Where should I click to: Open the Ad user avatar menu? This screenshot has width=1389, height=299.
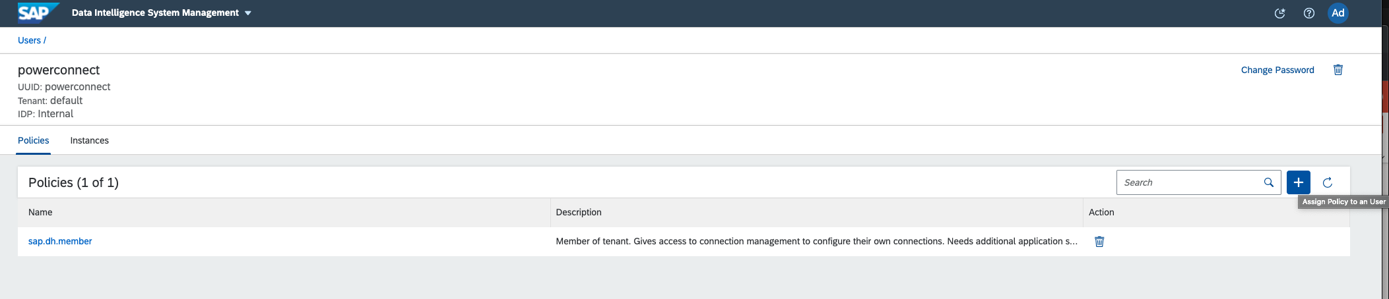pyautogui.click(x=1338, y=13)
